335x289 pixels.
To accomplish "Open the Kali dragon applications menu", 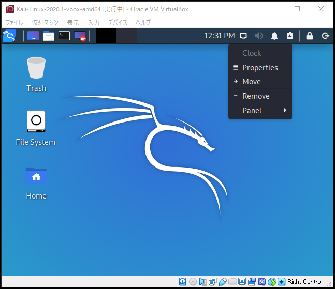I will [x=9, y=36].
